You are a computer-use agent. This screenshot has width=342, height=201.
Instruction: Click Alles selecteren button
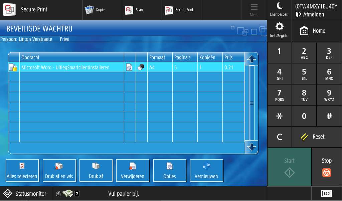pos(22,171)
